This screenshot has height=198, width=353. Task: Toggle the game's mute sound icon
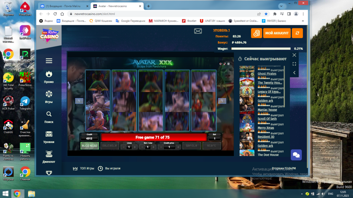click(x=221, y=64)
